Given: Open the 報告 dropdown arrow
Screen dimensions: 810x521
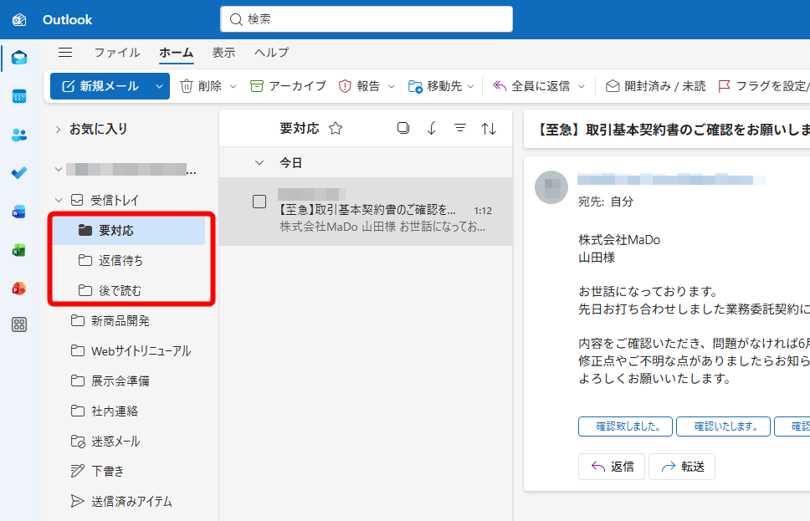Looking at the screenshot, I should click(x=392, y=86).
